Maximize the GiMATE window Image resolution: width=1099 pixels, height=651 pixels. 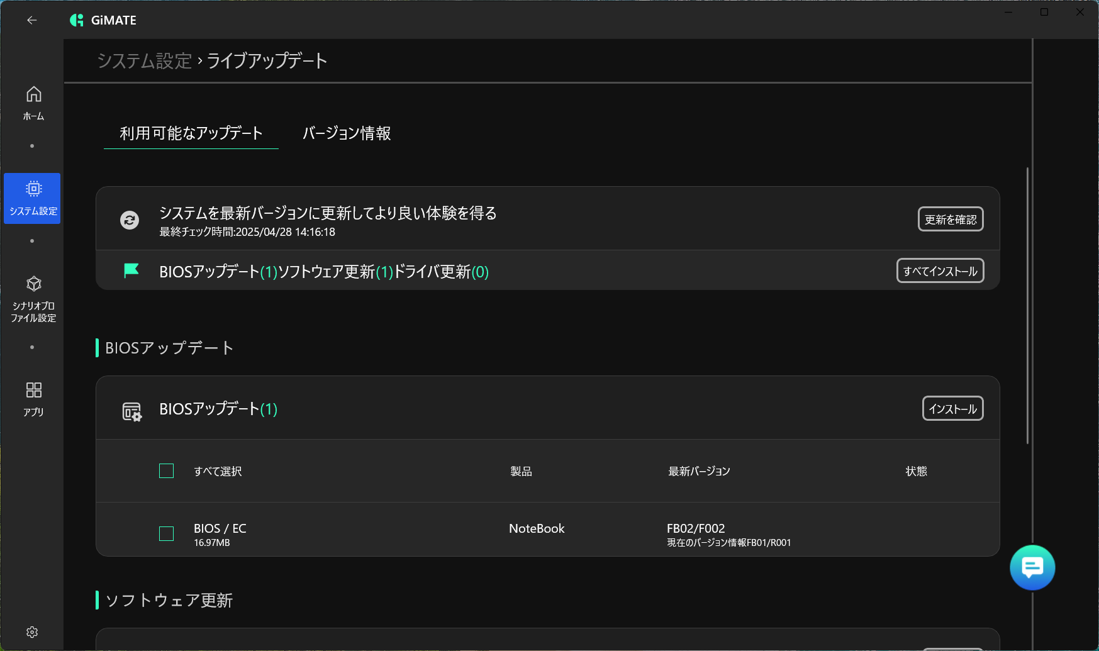point(1044,12)
